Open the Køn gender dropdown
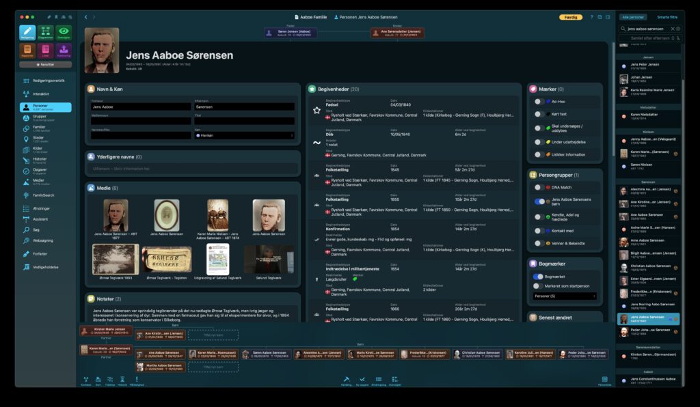Viewport: 700px width, 407px height. pos(244,136)
